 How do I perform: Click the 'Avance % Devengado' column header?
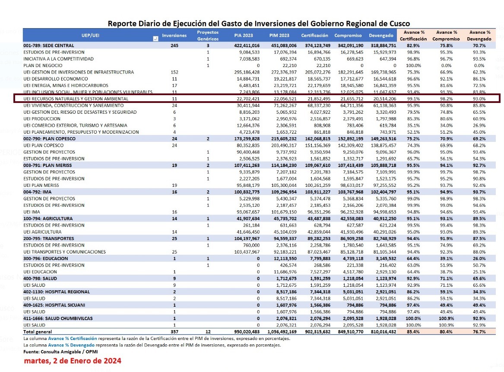click(480, 35)
